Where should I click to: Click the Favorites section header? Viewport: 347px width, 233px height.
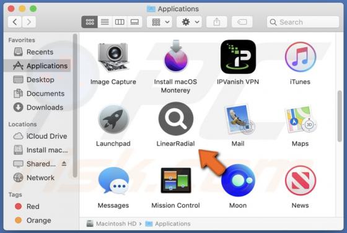point(22,40)
